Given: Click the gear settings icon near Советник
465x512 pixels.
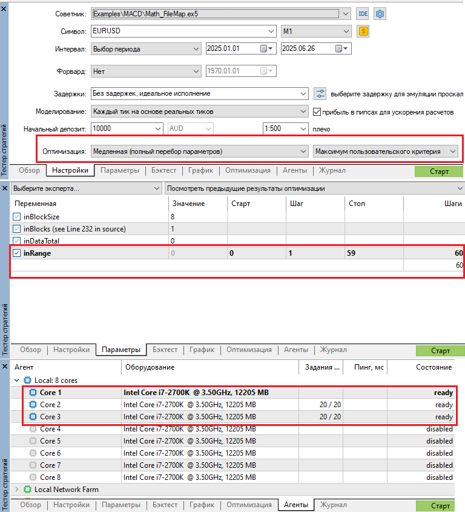Looking at the screenshot, I should click(x=380, y=14).
